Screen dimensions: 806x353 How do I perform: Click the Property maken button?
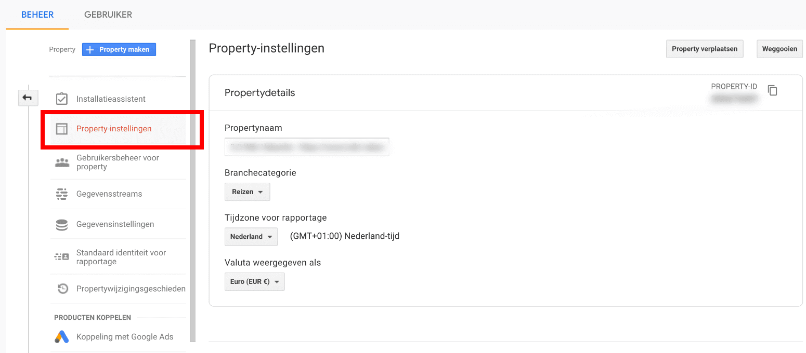(x=119, y=49)
